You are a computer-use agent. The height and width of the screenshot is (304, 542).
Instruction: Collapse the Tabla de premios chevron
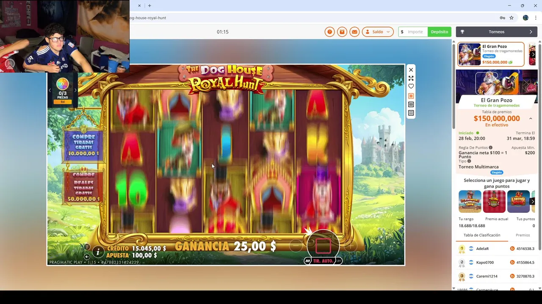[x=531, y=119]
